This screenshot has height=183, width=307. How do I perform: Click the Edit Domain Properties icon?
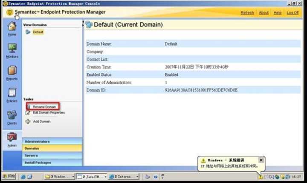[x=28, y=113]
